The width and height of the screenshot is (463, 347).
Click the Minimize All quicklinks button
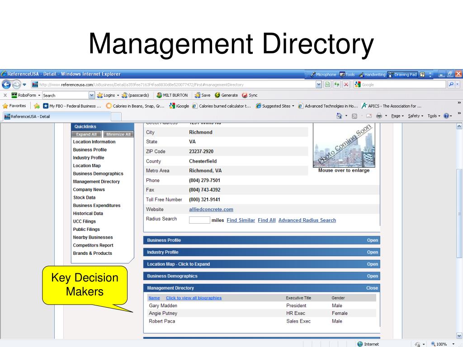click(x=118, y=134)
